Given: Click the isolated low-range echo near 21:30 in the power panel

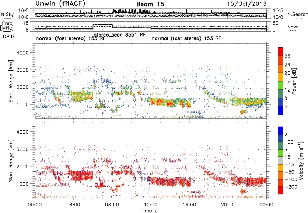Looking at the screenshot, I should point(244,112).
